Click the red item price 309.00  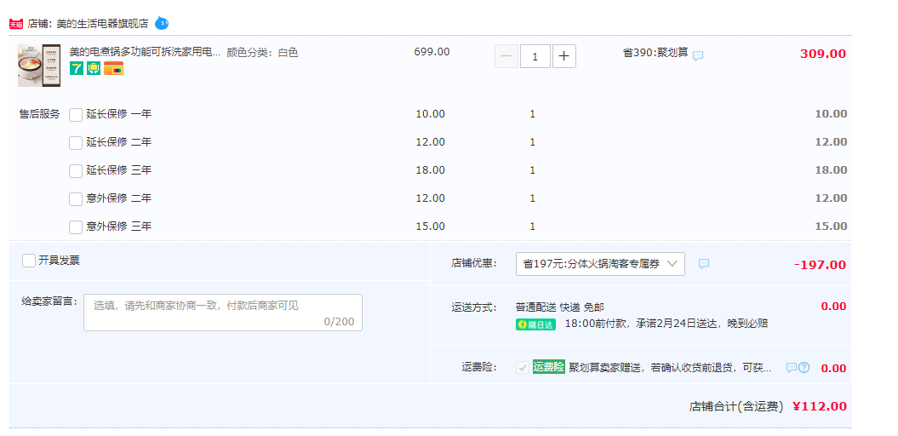[823, 54]
